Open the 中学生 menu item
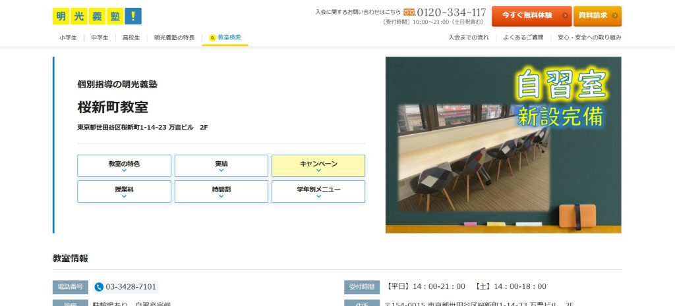Image resolution: width=675 pixels, height=306 pixels. 100,38
